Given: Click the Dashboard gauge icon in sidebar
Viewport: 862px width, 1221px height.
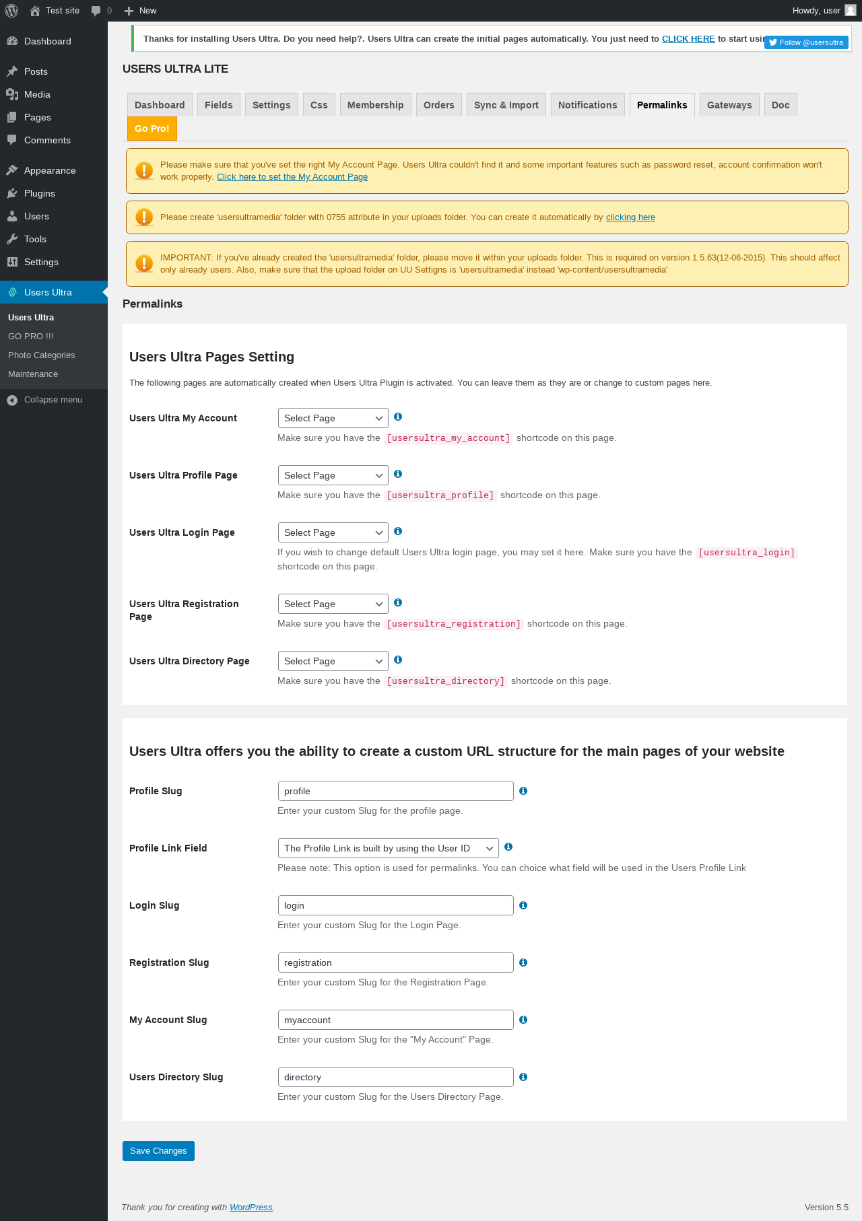Looking at the screenshot, I should pos(12,41).
